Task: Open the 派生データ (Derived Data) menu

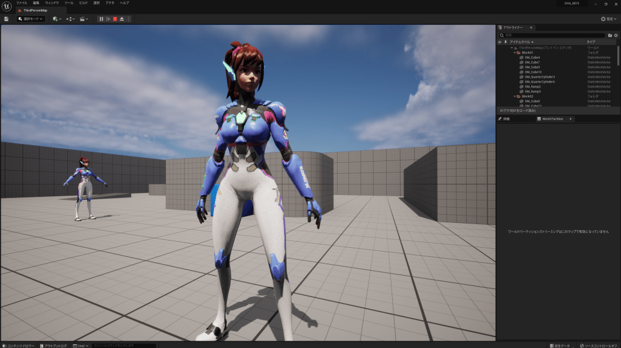Action: coord(560,346)
